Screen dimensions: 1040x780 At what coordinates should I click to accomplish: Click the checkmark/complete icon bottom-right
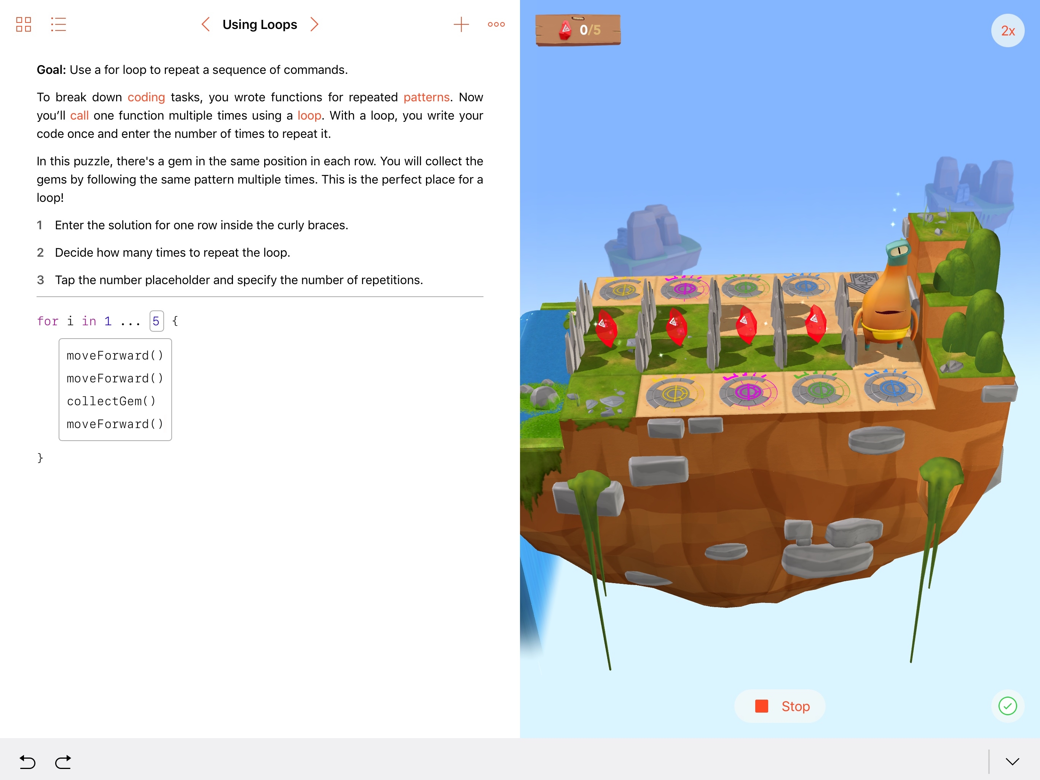point(1008,705)
